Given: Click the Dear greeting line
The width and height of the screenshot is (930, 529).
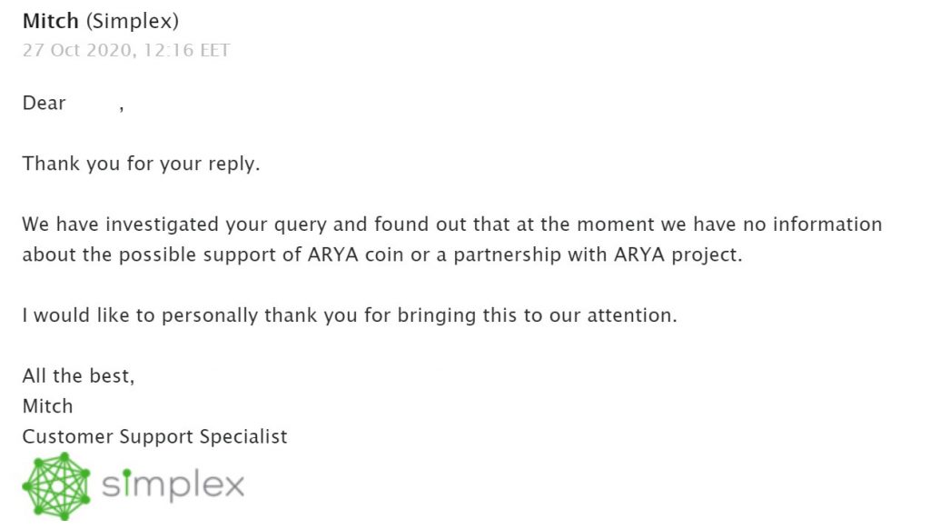Looking at the screenshot, I should pos(73,104).
